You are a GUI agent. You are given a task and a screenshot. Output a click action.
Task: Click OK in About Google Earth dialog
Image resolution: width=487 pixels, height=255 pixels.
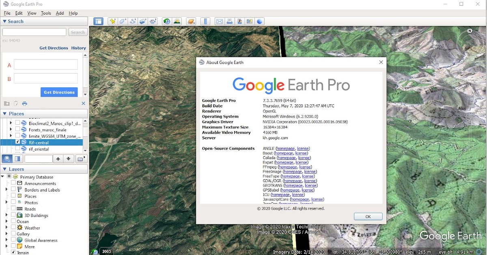tap(368, 217)
